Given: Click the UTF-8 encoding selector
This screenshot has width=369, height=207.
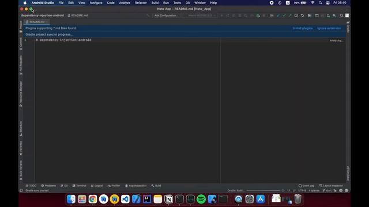Looking at the screenshot, I should pos(302,190).
